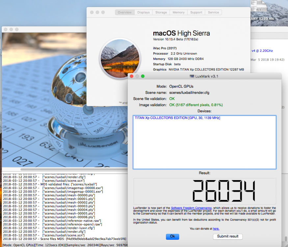Click the 26034 result display
The width and height of the screenshot is (288, 247).
click(205, 191)
